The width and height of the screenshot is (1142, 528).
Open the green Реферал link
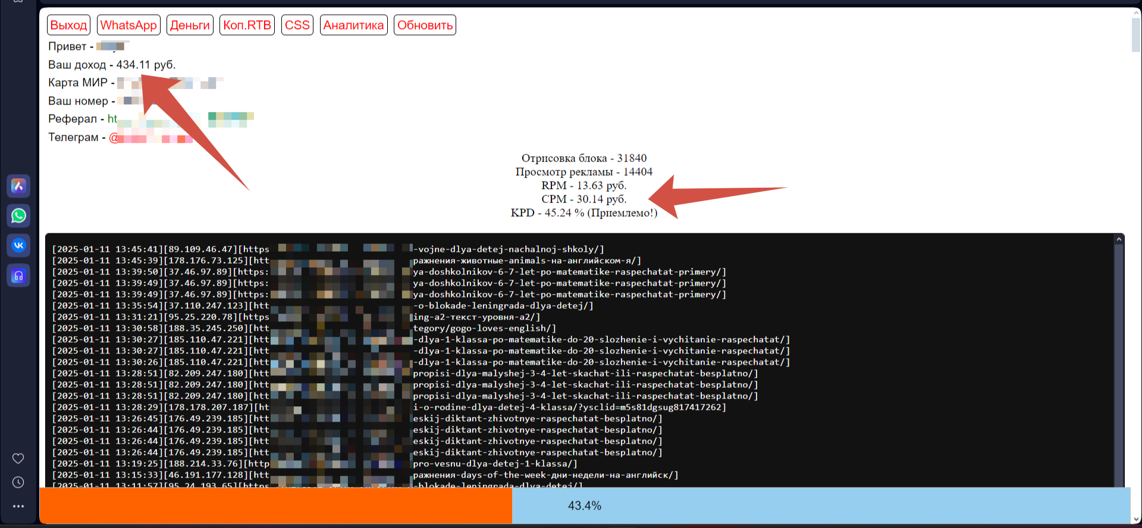[x=112, y=119]
